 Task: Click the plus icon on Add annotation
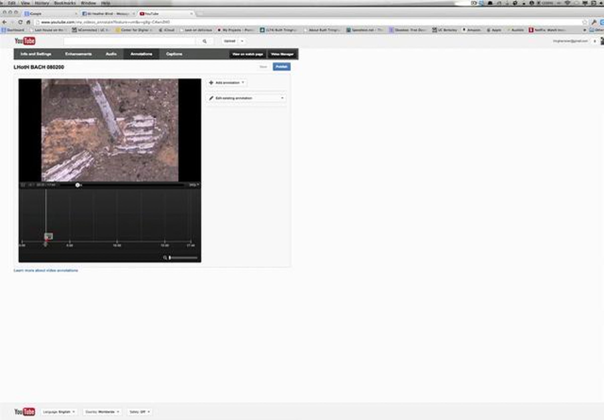(x=211, y=83)
